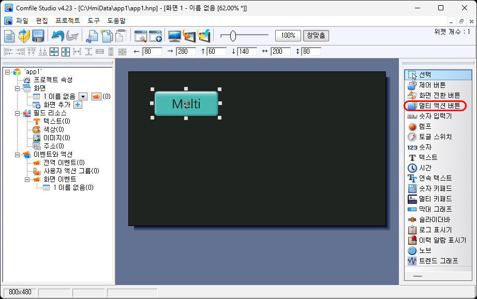This screenshot has width=477, height=299.
Task: Click the Save (floppy disk) toolbar icon
Action: (38, 36)
